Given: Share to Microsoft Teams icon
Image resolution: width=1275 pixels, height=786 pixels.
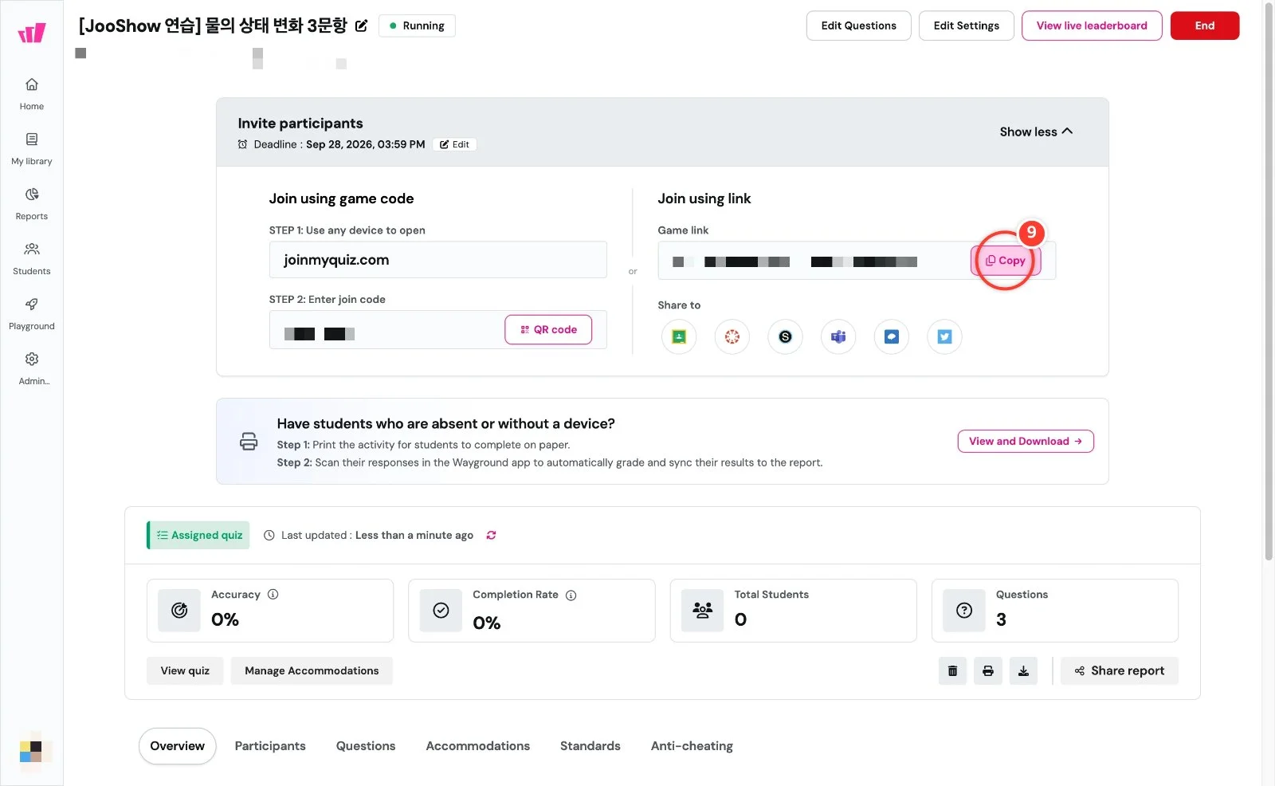Looking at the screenshot, I should [838, 336].
